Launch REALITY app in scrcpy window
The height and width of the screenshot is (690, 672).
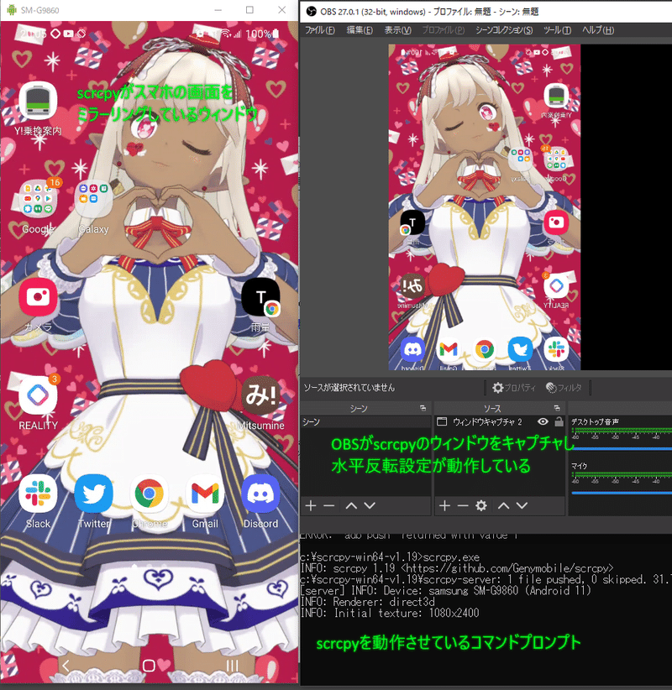click(x=38, y=395)
